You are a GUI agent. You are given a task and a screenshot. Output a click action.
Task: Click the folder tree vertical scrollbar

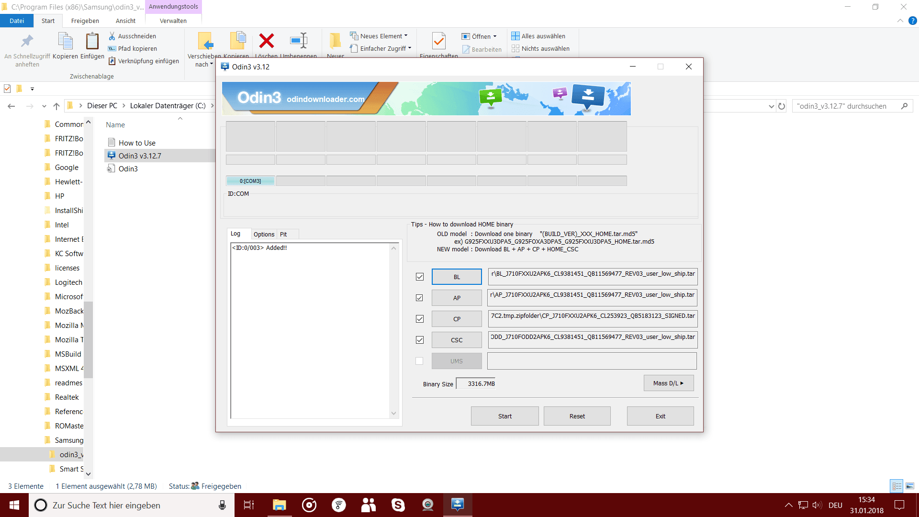(x=89, y=340)
